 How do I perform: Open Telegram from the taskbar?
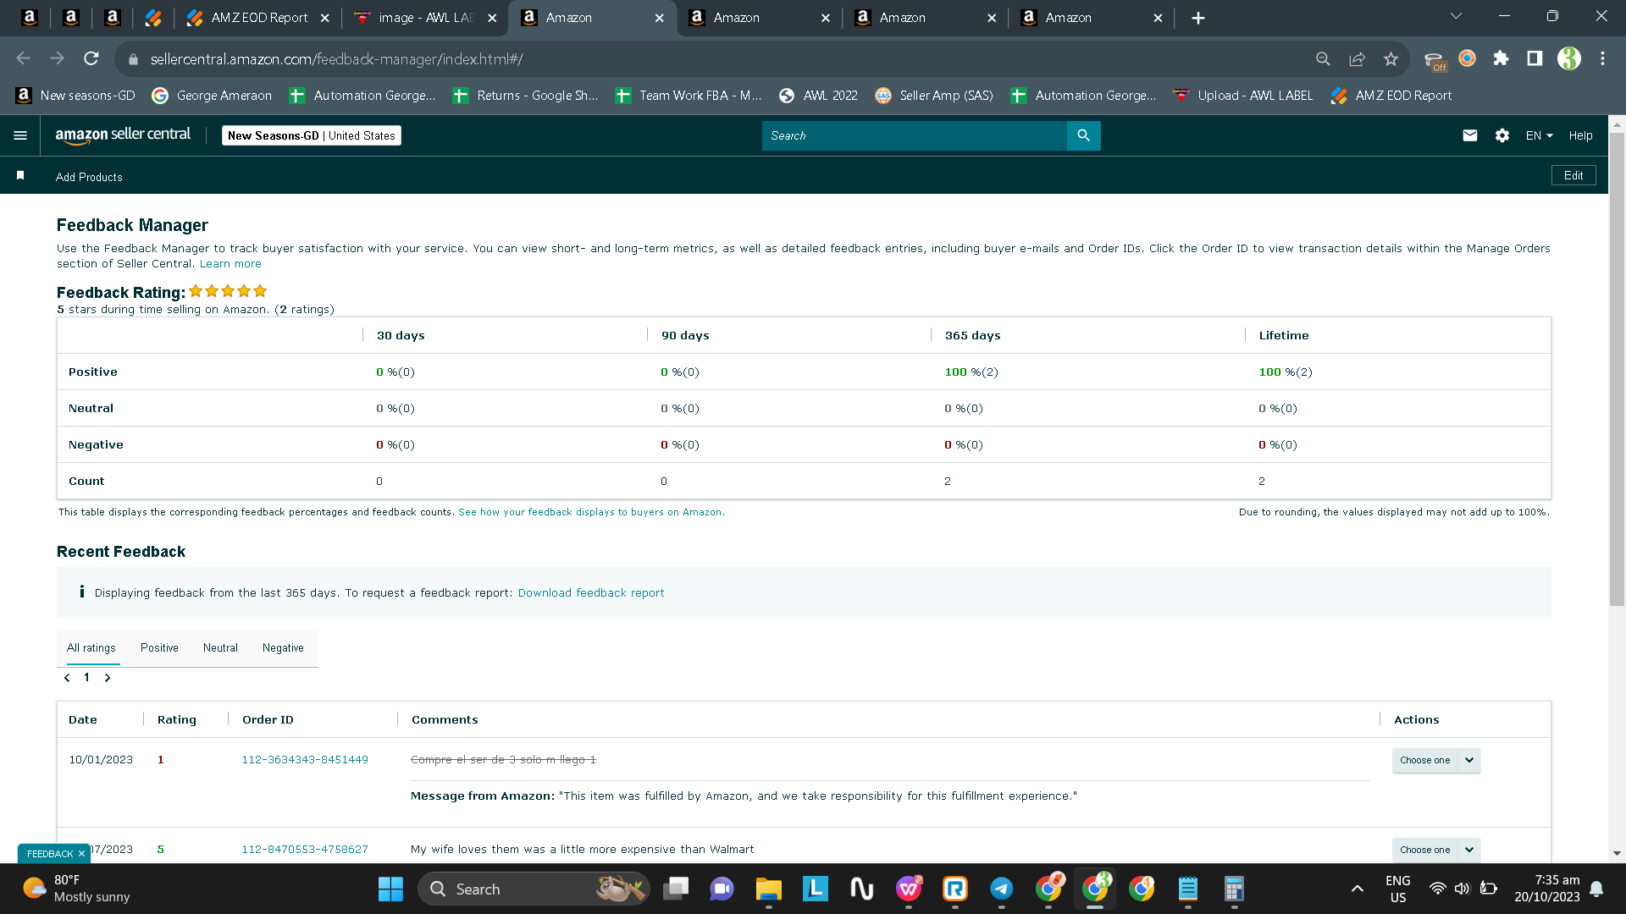(1001, 889)
